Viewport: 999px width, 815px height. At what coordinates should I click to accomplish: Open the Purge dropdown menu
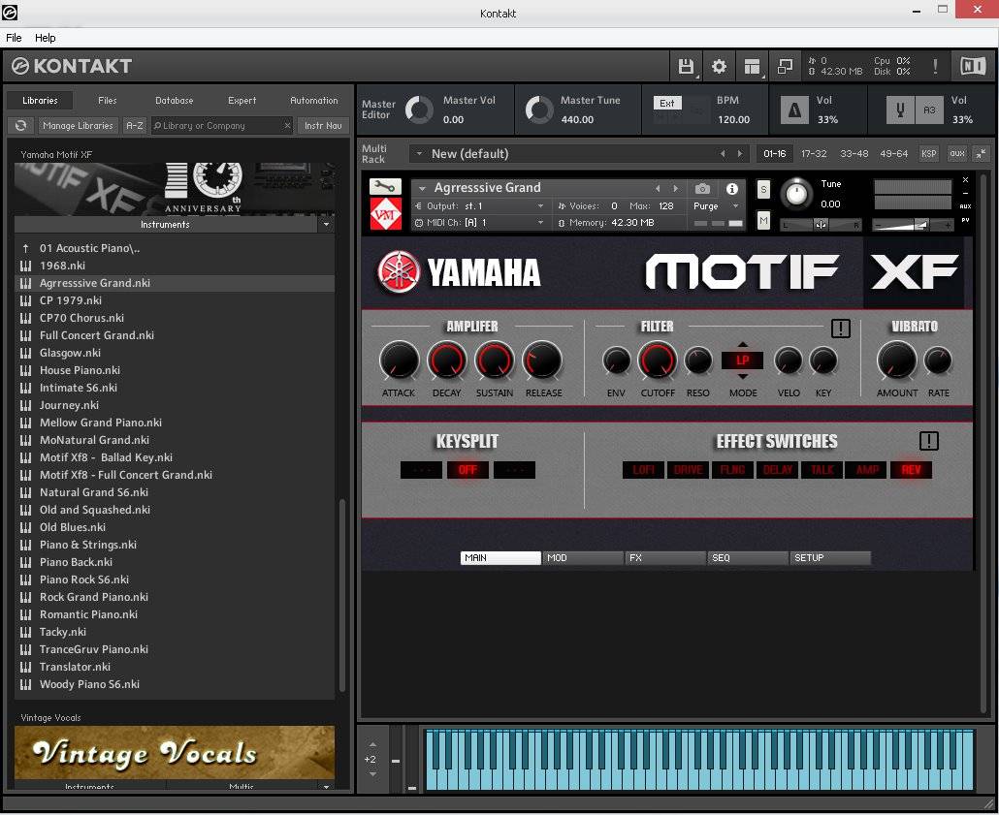(x=716, y=205)
